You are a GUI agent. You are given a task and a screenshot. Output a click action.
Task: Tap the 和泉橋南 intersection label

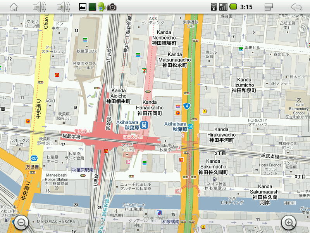pos(170,221)
